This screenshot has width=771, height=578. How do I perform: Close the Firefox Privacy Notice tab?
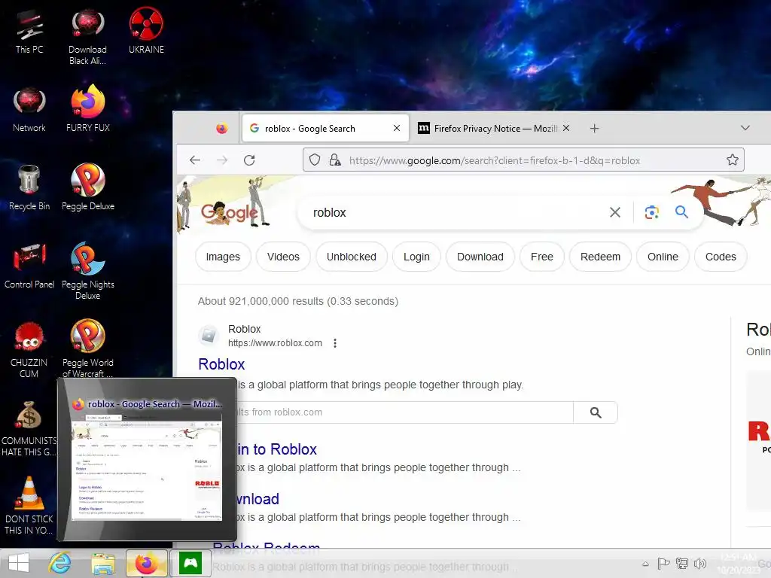click(566, 128)
